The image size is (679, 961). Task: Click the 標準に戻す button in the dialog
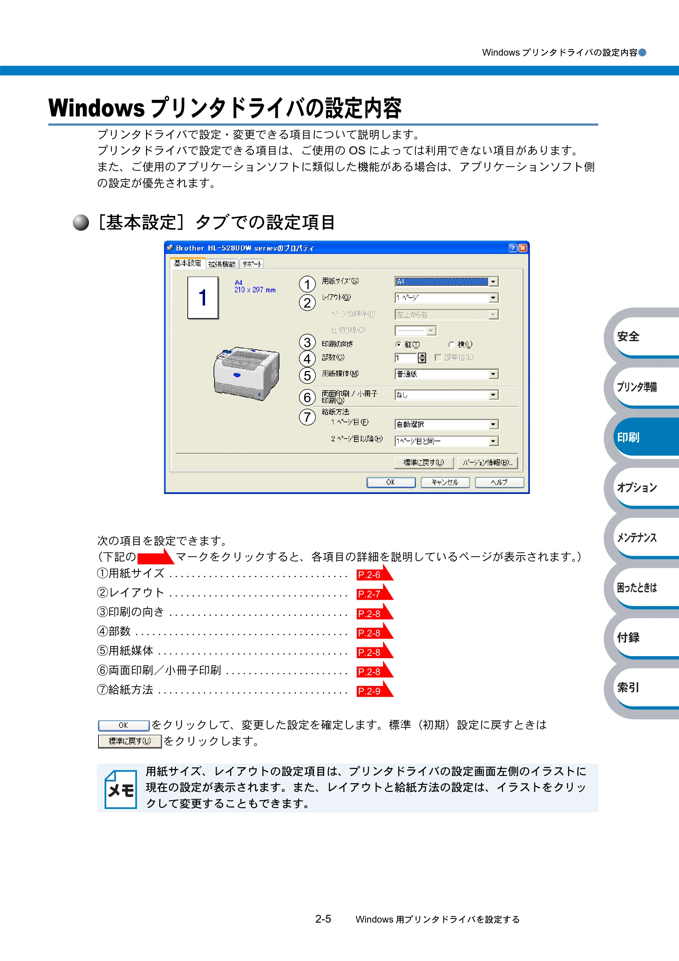point(424,462)
